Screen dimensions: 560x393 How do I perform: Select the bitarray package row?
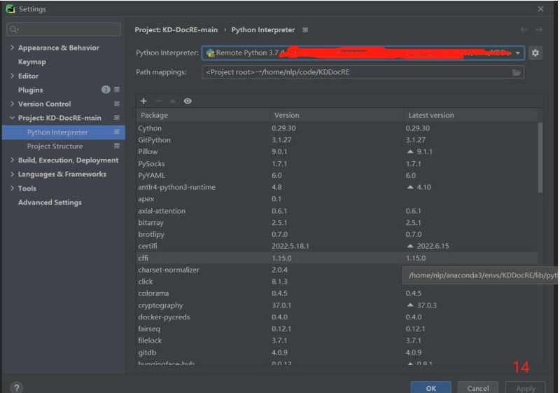click(337, 223)
